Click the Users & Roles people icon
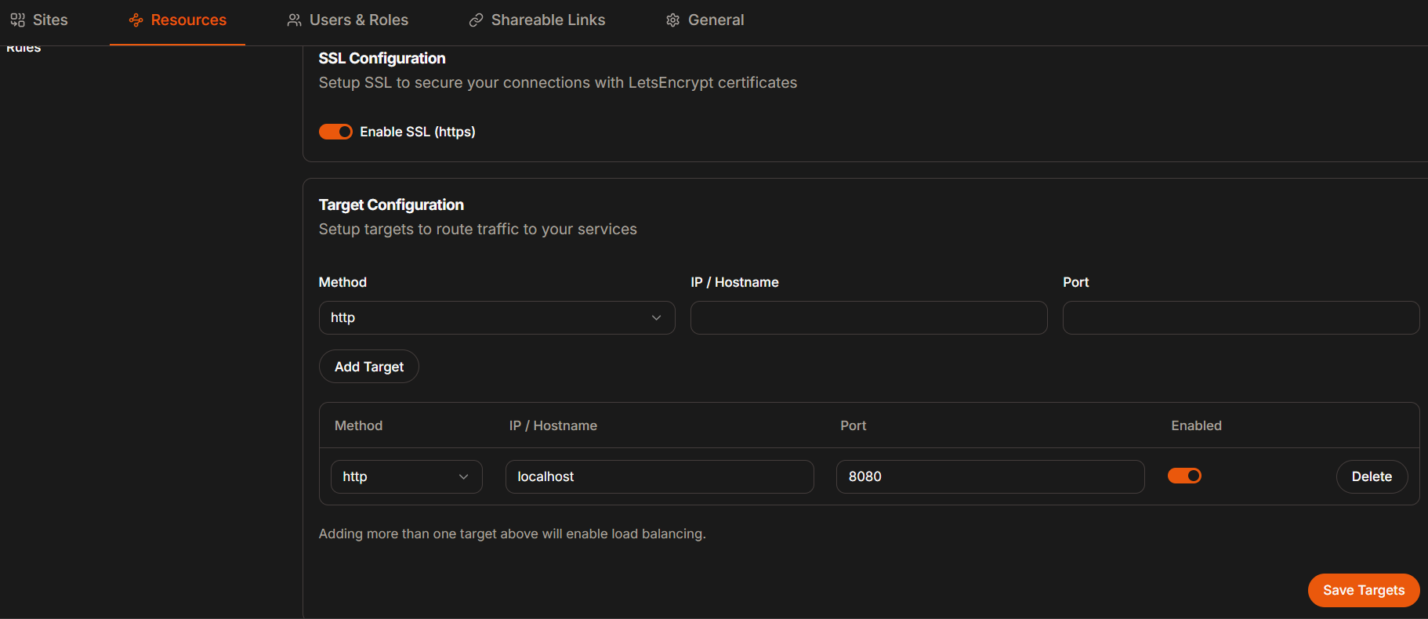The height and width of the screenshot is (619, 1428). click(x=294, y=20)
